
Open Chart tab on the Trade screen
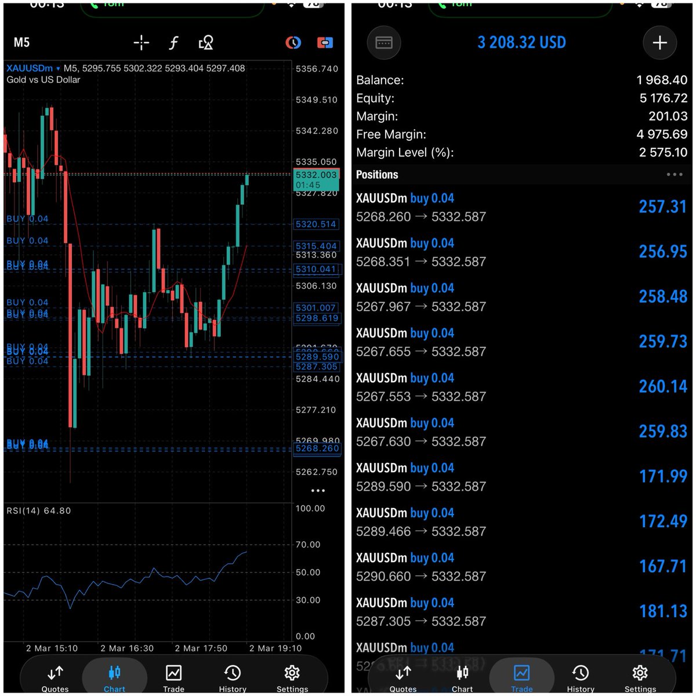[462, 679]
